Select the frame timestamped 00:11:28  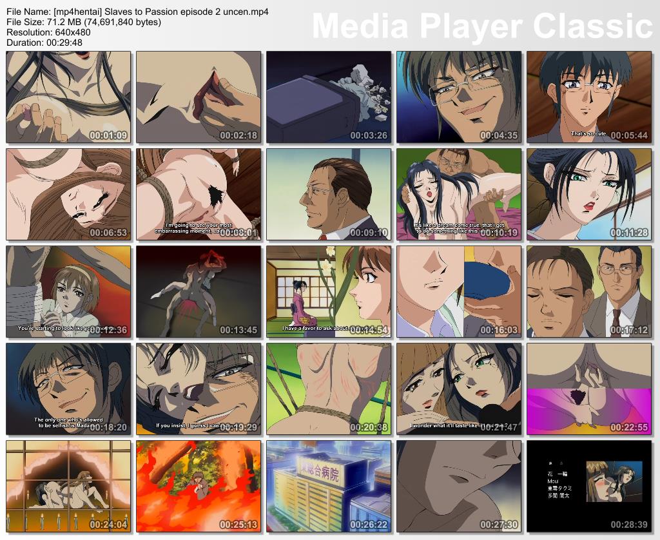(x=589, y=195)
